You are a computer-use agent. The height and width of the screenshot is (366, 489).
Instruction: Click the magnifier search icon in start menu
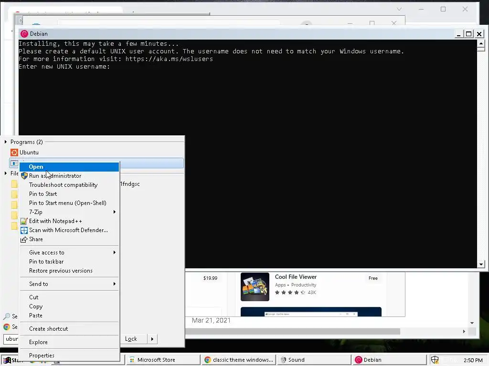click(x=7, y=316)
